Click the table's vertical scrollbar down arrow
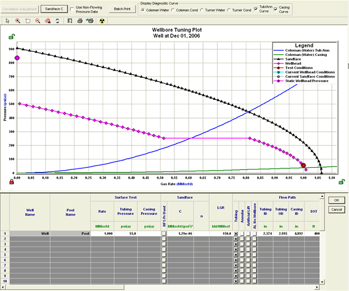The image size is (349, 291). 323,281
